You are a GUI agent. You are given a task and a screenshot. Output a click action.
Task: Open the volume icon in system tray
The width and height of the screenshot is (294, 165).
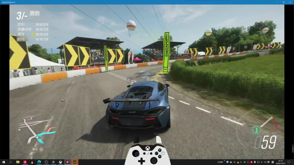265,162
